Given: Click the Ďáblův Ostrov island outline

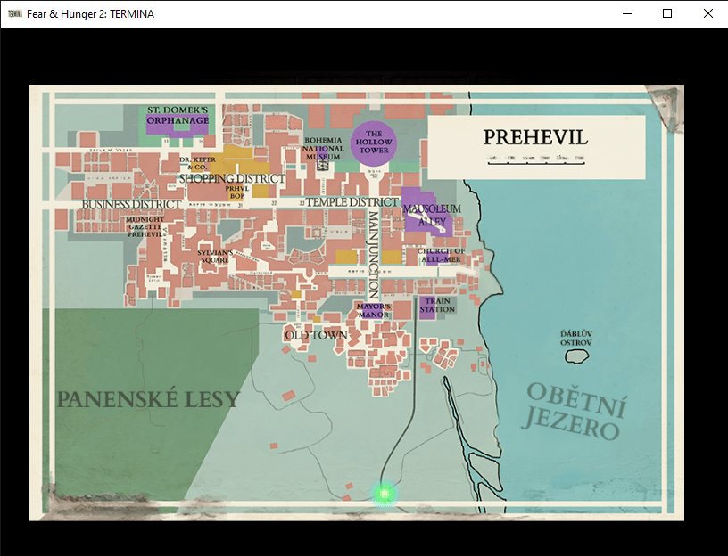Looking at the screenshot, I should 577,356.
